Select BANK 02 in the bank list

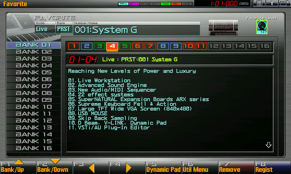(33, 52)
